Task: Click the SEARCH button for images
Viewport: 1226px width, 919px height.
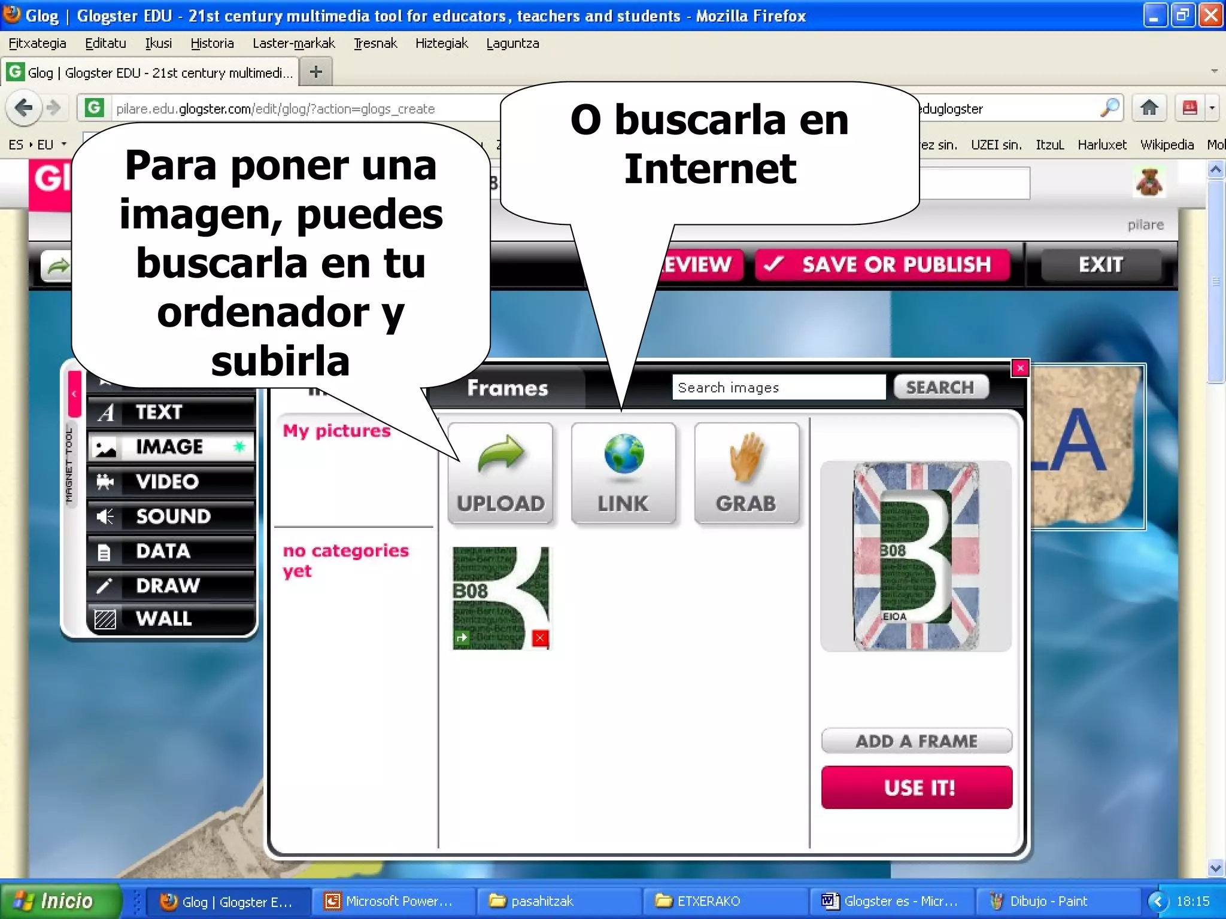Action: (940, 387)
